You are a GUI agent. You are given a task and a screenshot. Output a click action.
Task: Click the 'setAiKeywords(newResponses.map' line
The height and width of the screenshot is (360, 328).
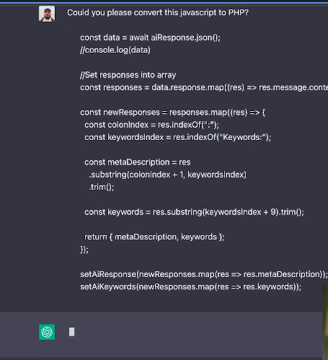tap(191, 287)
